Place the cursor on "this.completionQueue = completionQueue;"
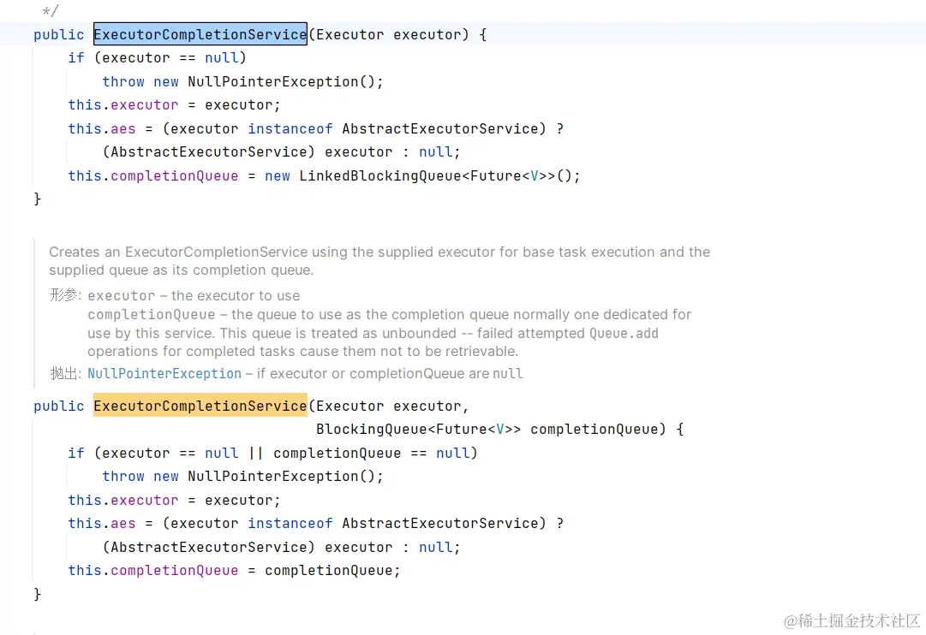 point(234,571)
